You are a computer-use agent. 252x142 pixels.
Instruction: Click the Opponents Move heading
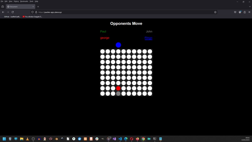click(126, 23)
